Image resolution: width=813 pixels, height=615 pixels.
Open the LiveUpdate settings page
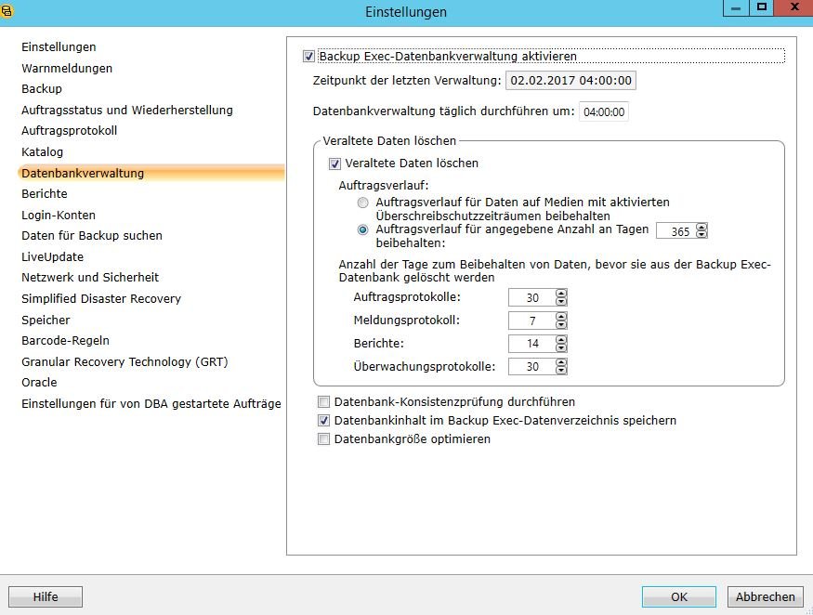click(x=52, y=257)
